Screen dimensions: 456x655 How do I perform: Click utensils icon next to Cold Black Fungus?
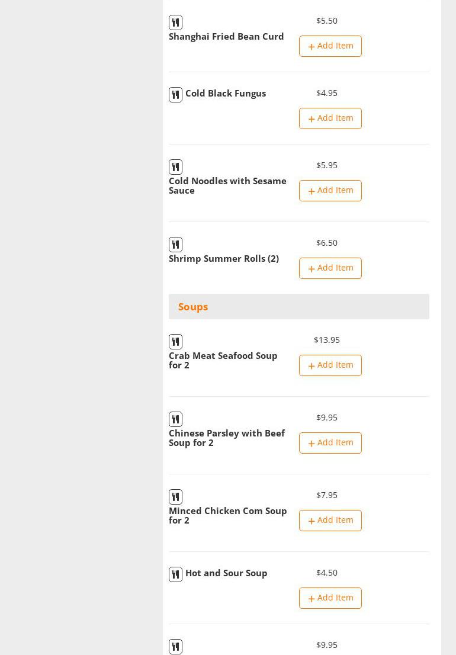point(175,95)
